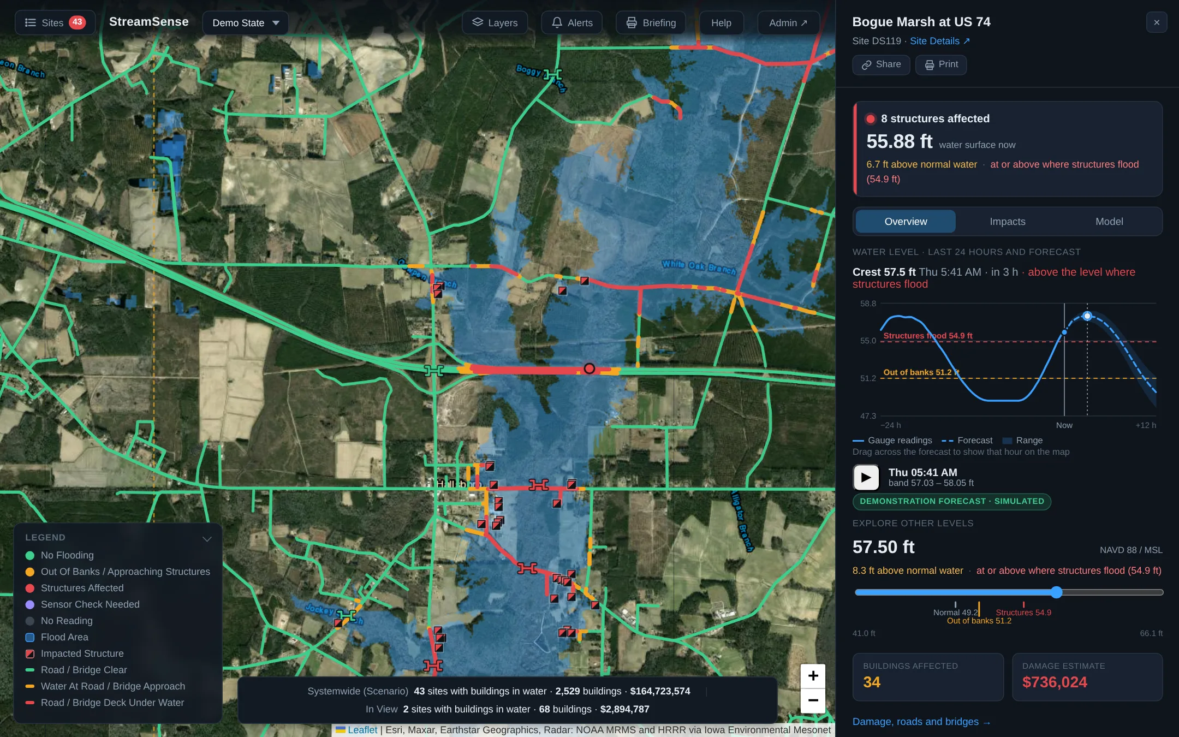Share the Bogue Marsh site
This screenshot has width=1179, height=737.
coord(881,64)
